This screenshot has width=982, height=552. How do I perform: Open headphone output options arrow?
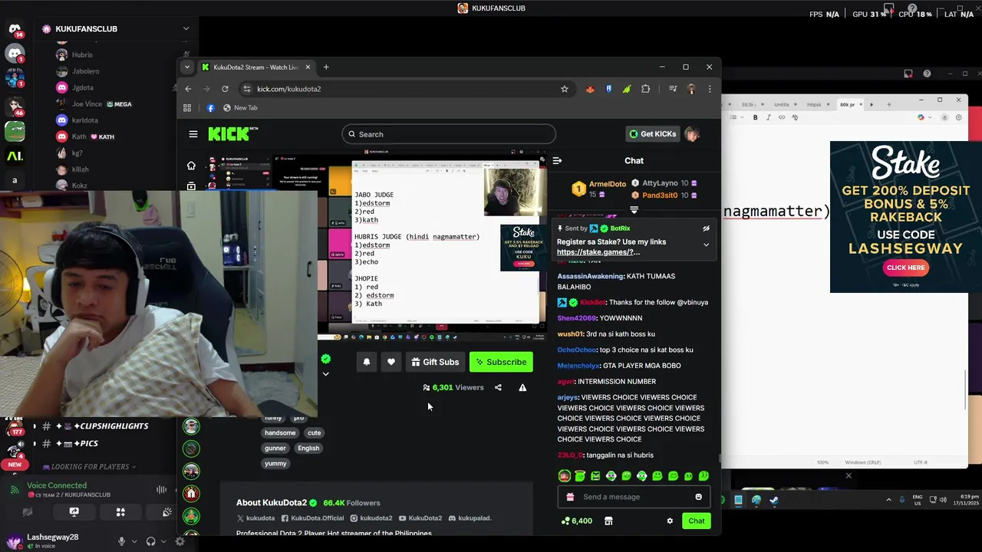click(164, 541)
